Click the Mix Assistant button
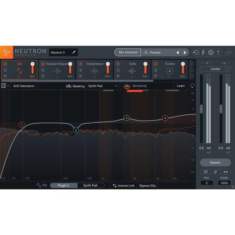The image size is (235, 235). pos(128,52)
